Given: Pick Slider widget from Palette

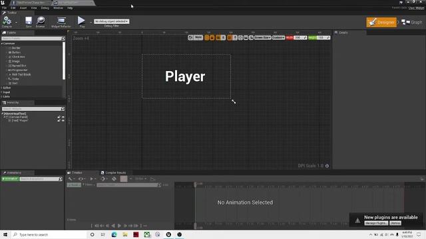Looking at the screenshot, I should click(15, 79).
